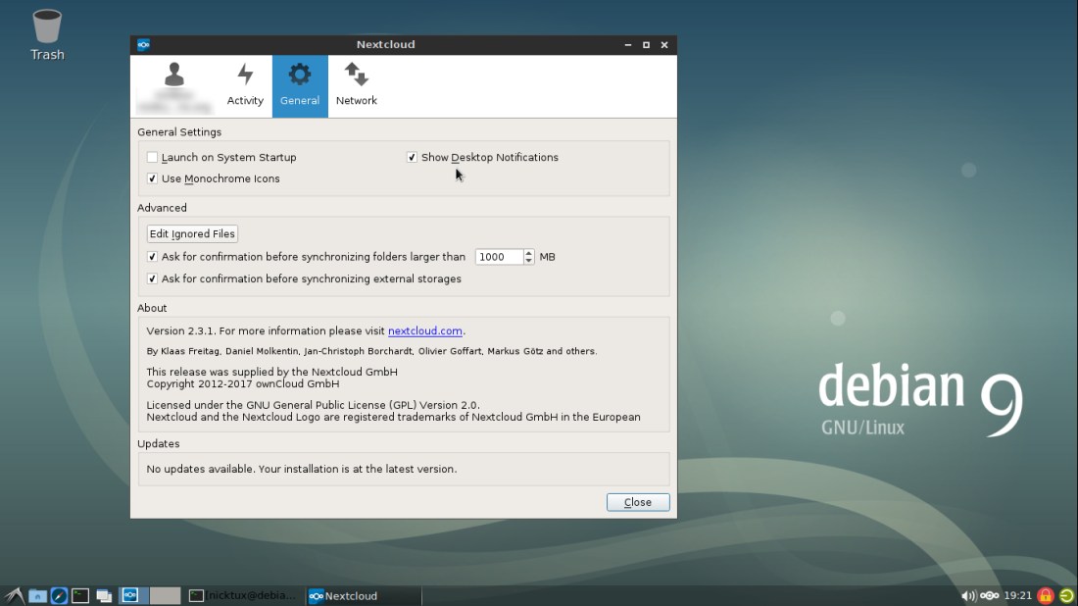Click the Edit Ignored Files button
The image size is (1078, 606).
192,233
